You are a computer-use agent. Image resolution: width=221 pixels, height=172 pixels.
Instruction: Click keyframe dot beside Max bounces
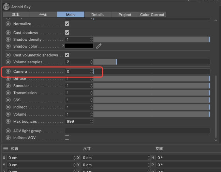8,121
